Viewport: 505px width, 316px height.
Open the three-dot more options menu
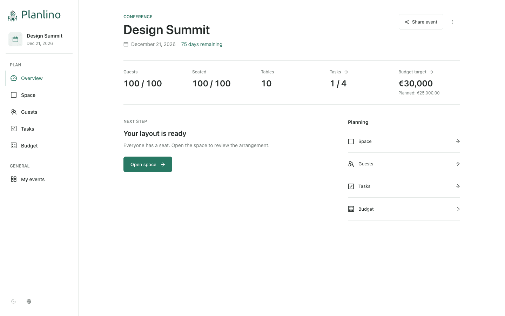[x=452, y=22]
